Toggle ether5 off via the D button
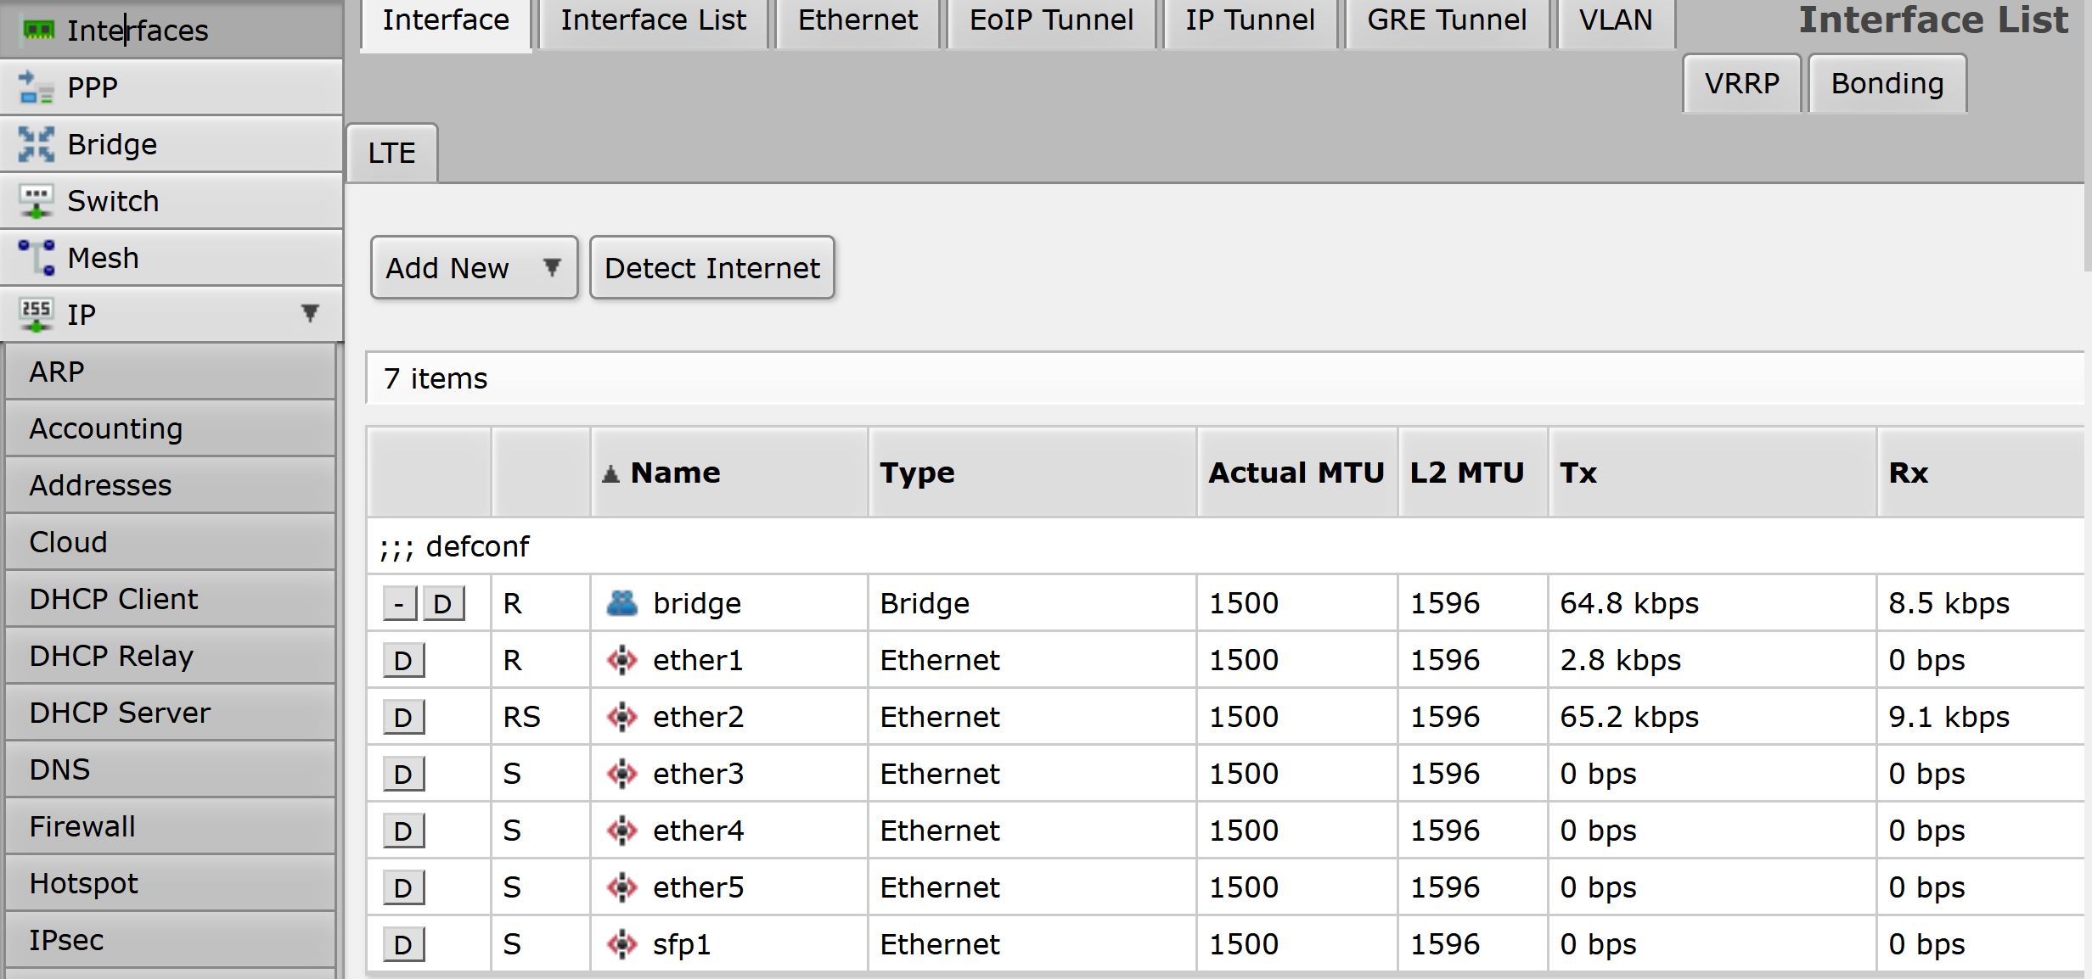The height and width of the screenshot is (979, 2092). [x=403, y=887]
